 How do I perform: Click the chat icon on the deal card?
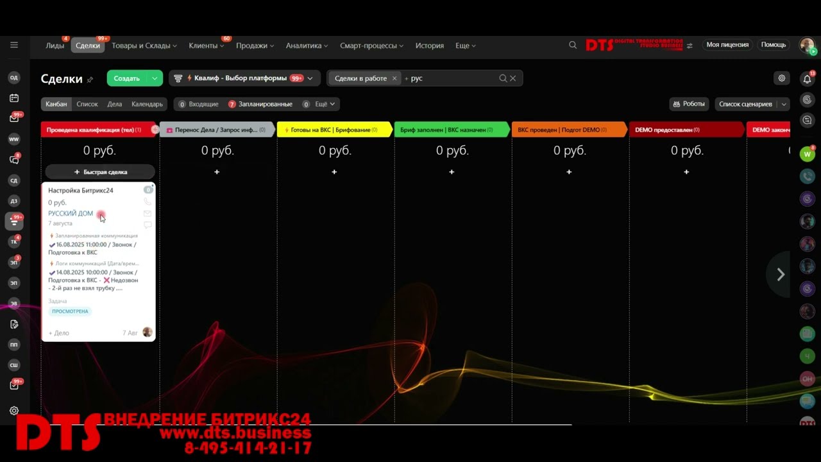click(148, 225)
